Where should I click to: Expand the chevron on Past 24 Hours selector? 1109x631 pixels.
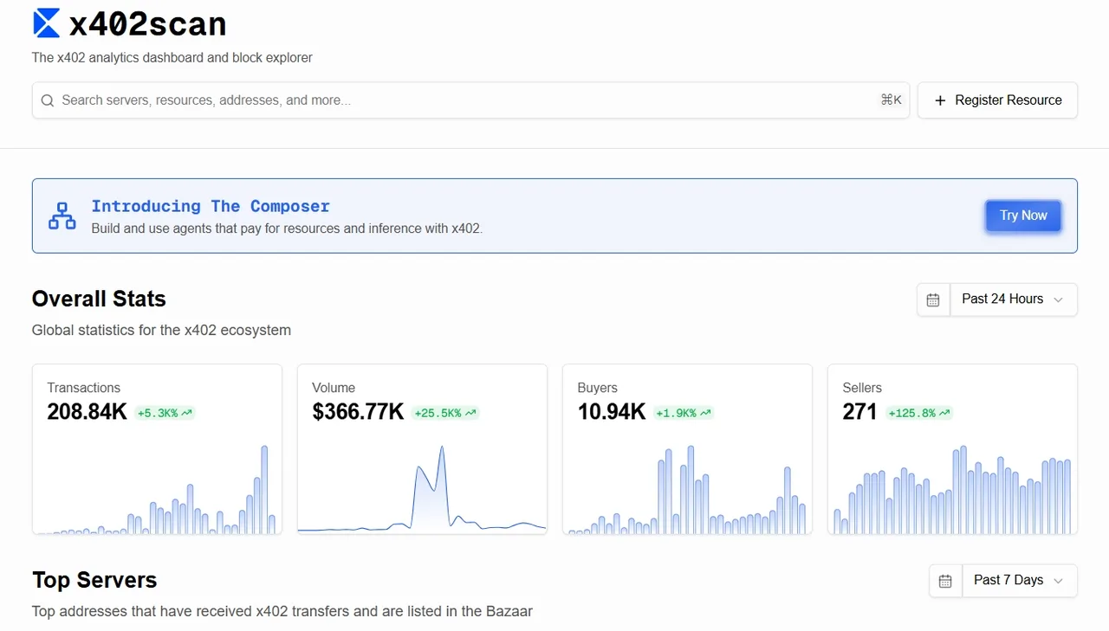pos(1058,299)
